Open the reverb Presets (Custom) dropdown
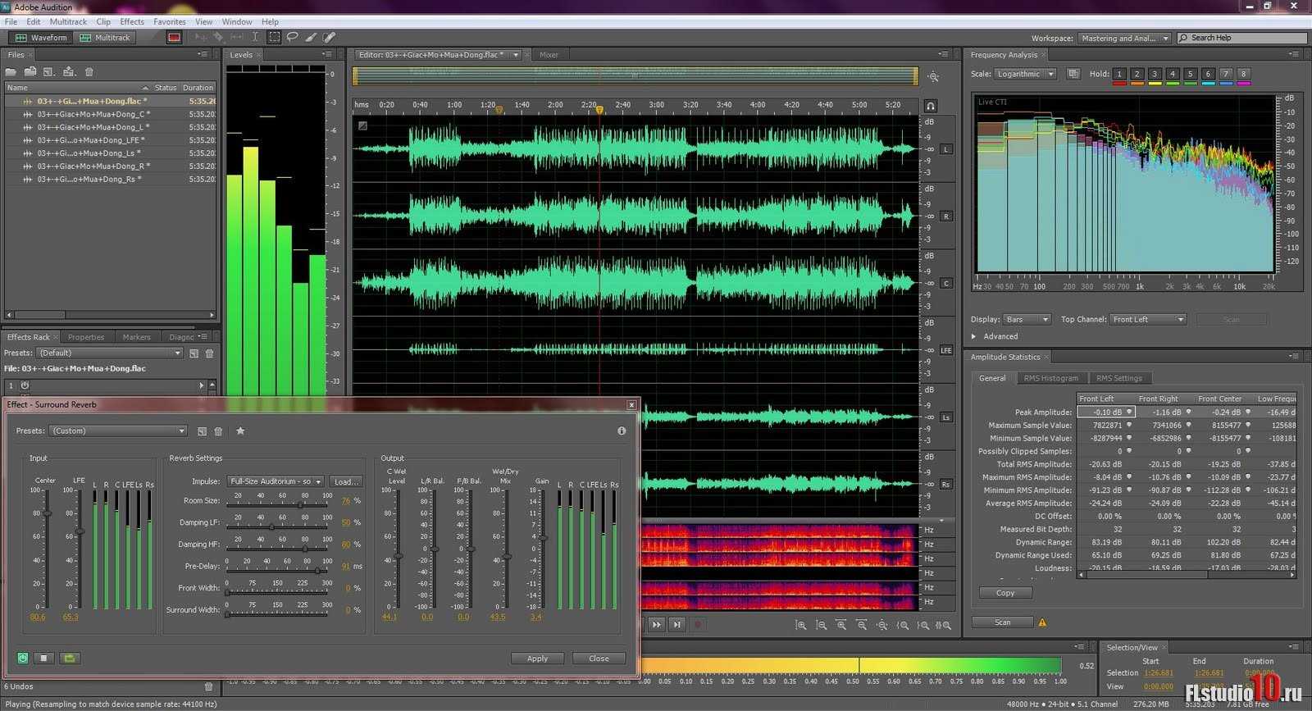 pos(118,431)
